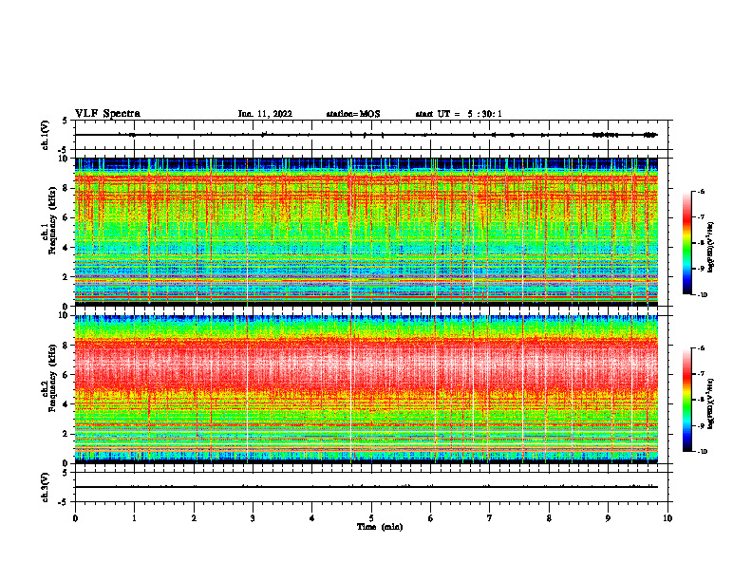The image size is (752, 581).
Task: Click the ch.2 spectrogram colorbar
Action: coord(686,400)
